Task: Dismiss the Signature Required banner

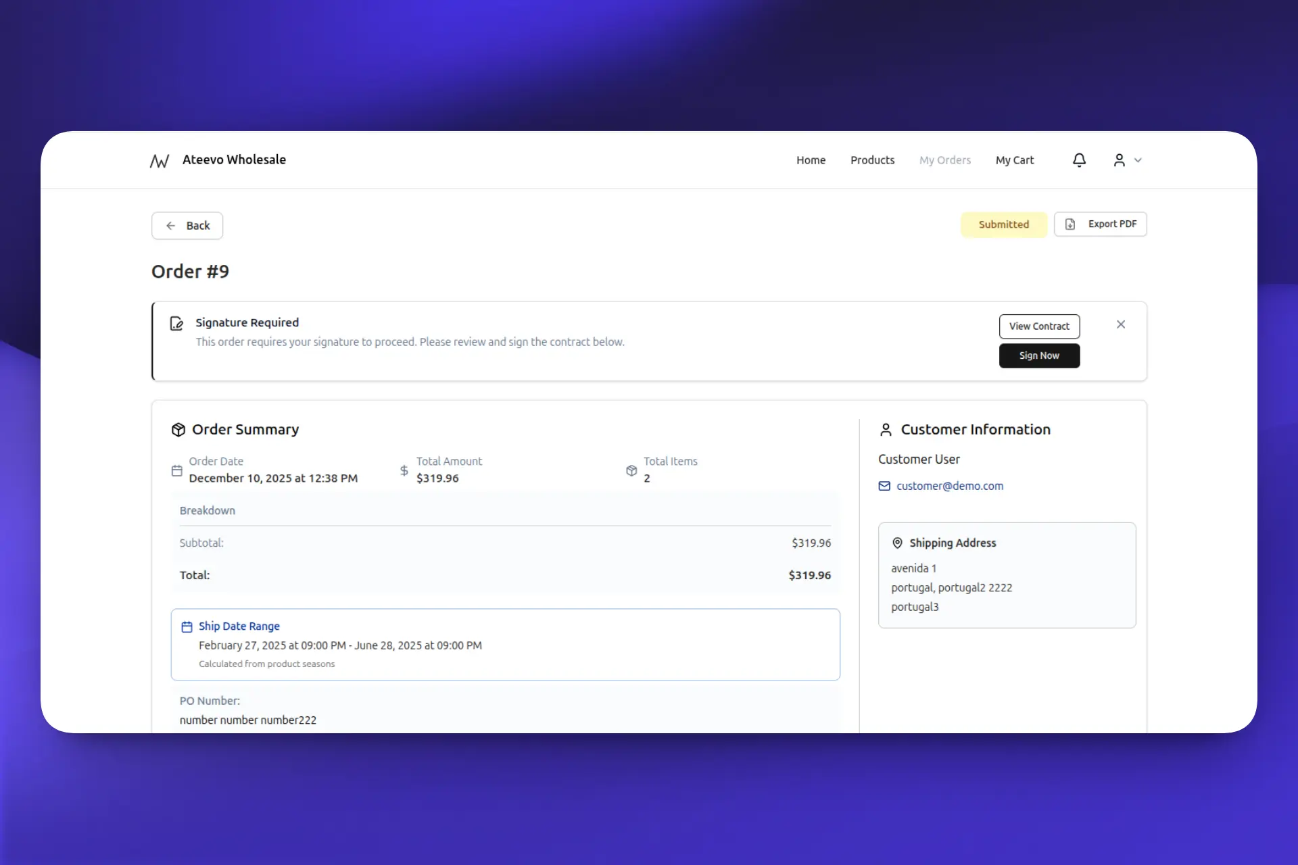Action: tap(1121, 324)
